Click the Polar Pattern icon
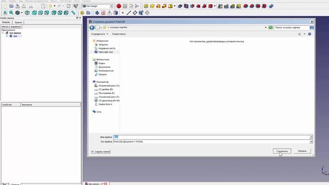 pyautogui.click(x=232, y=6)
